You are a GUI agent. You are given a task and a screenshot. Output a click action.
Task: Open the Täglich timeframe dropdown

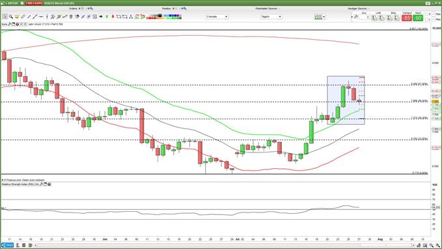(271, 17)
